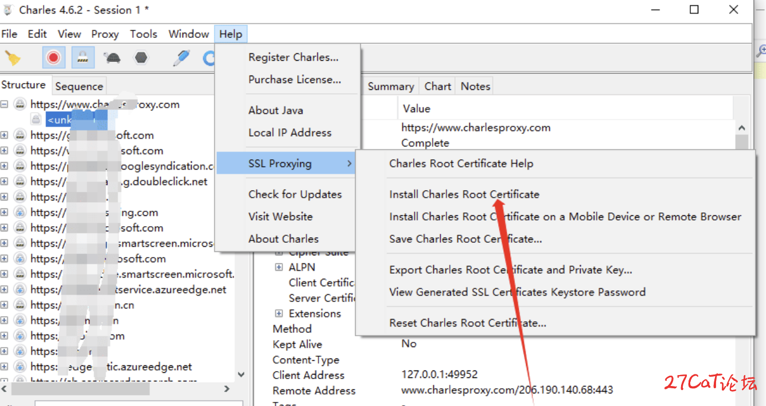The image size is (766, 406).
Task: Click up arrow of the details panel scrollbar
Action: pyautogui.click(x=741, y=128)
